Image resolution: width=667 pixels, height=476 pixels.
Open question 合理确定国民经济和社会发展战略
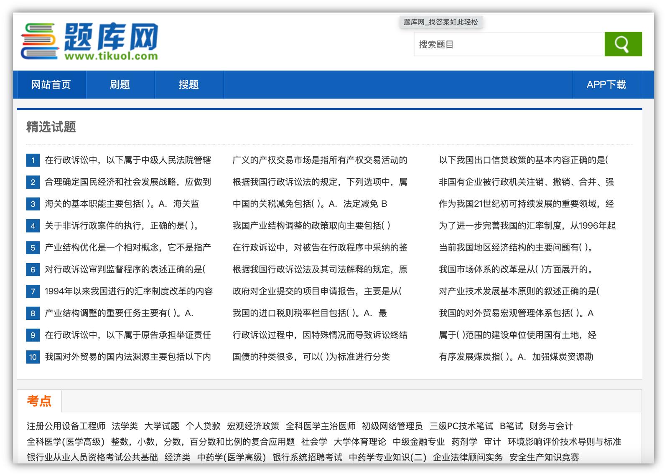coord(128,182)
